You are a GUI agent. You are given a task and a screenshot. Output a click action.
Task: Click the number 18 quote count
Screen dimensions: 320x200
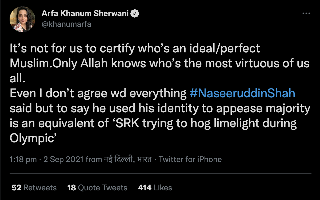(72, 188)
